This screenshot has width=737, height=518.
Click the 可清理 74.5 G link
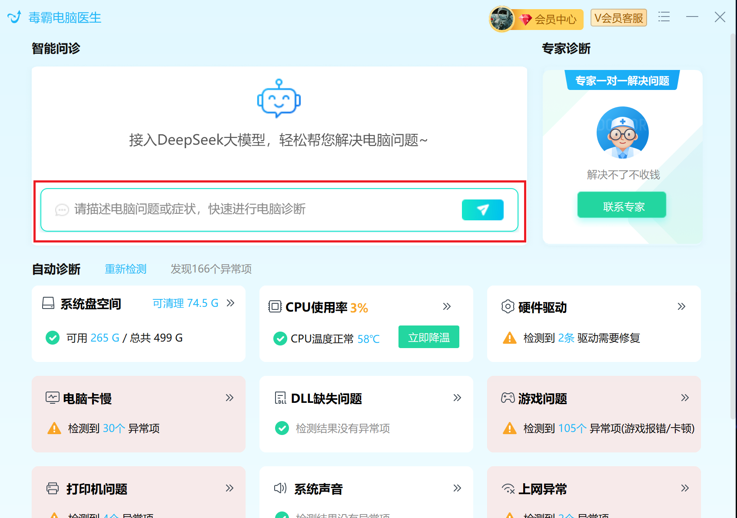click(x=186, y=303)
